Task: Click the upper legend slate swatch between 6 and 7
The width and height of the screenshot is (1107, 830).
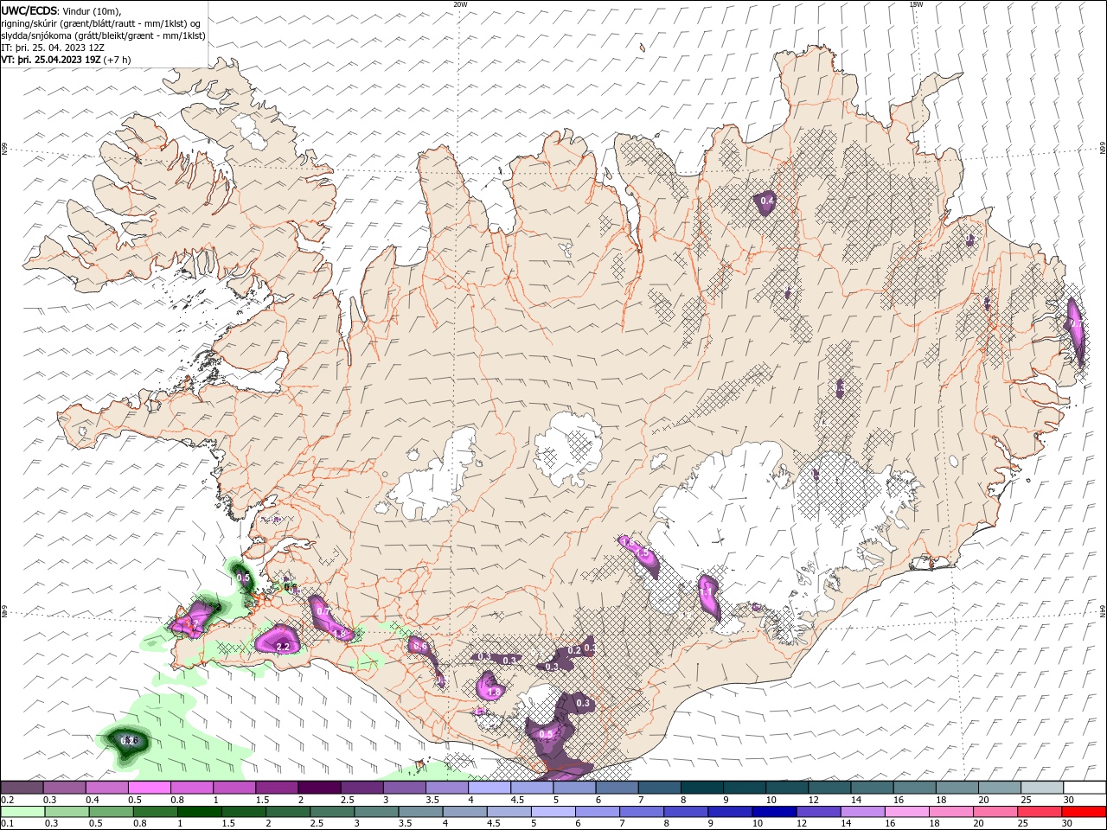Action: coord(617,788)
